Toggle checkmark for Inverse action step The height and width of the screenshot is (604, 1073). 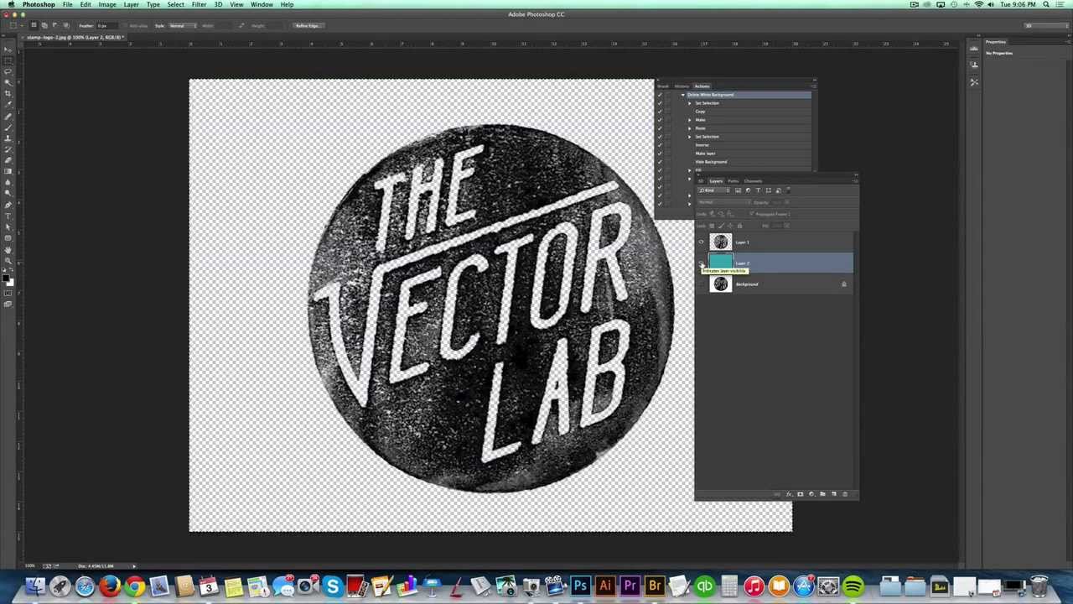tap(660, 145)
